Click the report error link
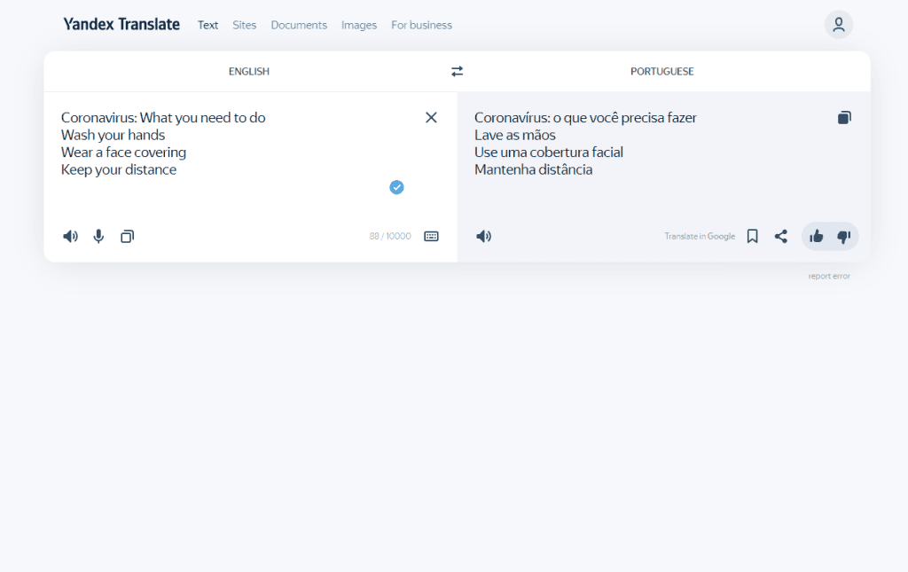 point(828,276)
